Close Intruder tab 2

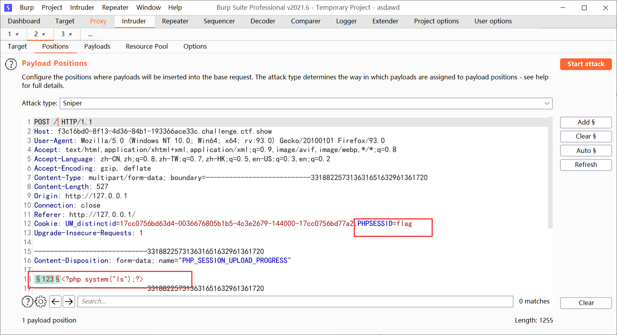pyautogui.click(x=44, y=34)
